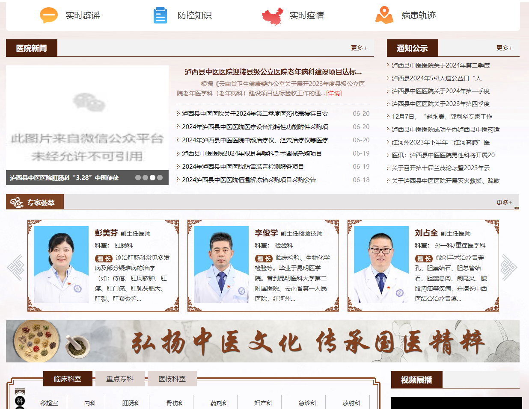Select first carousel dot in news slider
The image size is (529, 409).
138,177
